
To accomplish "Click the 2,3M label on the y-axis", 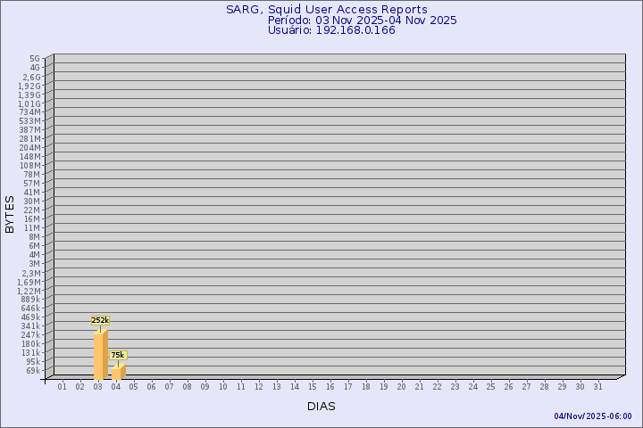I will 30,272.
